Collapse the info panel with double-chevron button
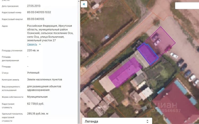The image size is (199, 124). (x=84, y=4)
